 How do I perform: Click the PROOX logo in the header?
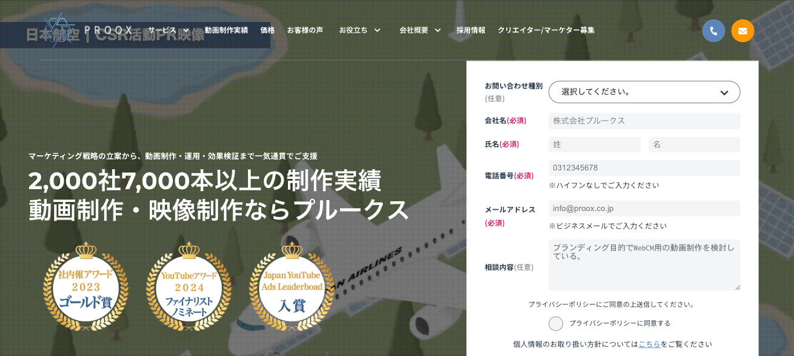point(89,30)
